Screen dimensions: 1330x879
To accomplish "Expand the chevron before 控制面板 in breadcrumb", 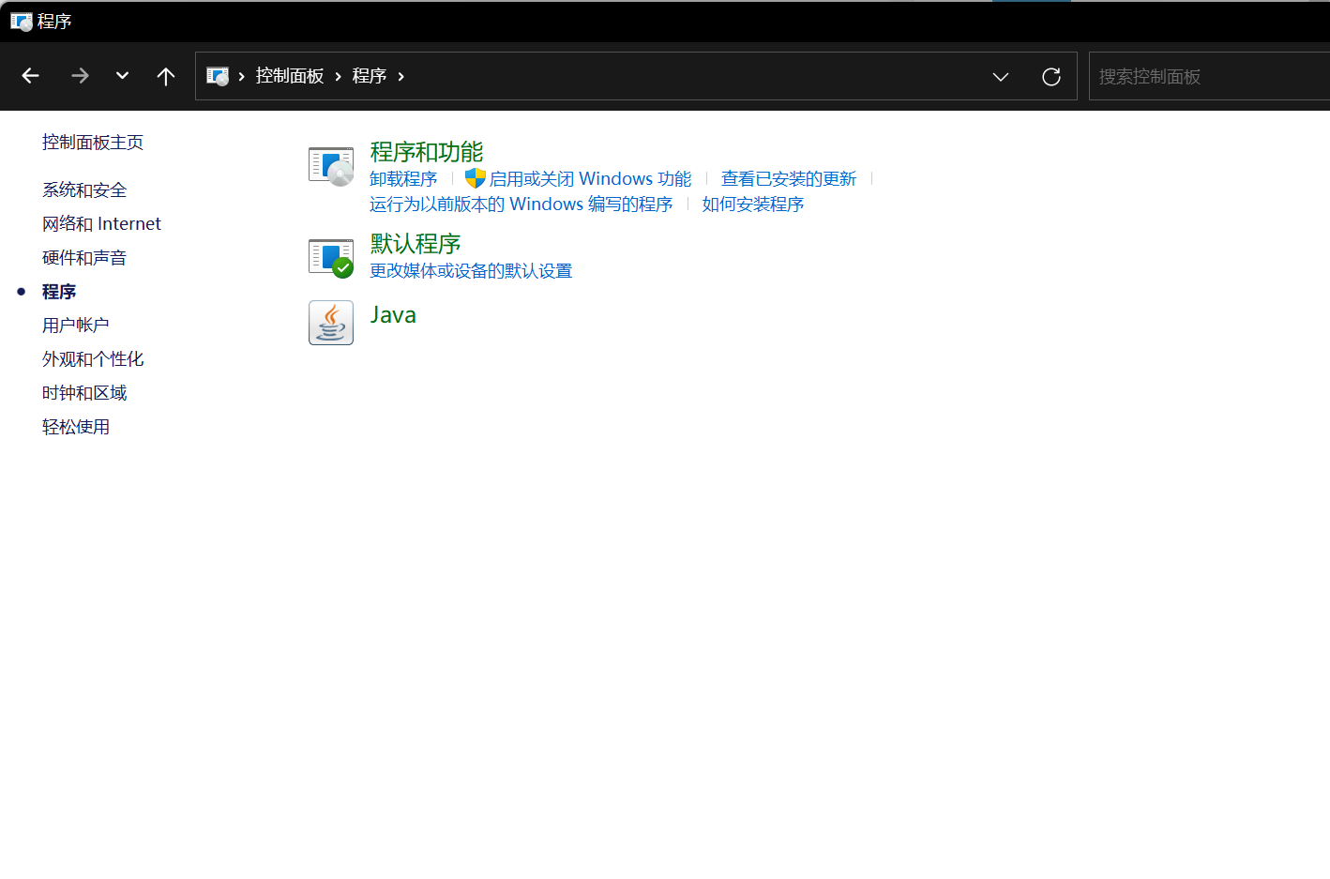I will click(x=242, y=76).
